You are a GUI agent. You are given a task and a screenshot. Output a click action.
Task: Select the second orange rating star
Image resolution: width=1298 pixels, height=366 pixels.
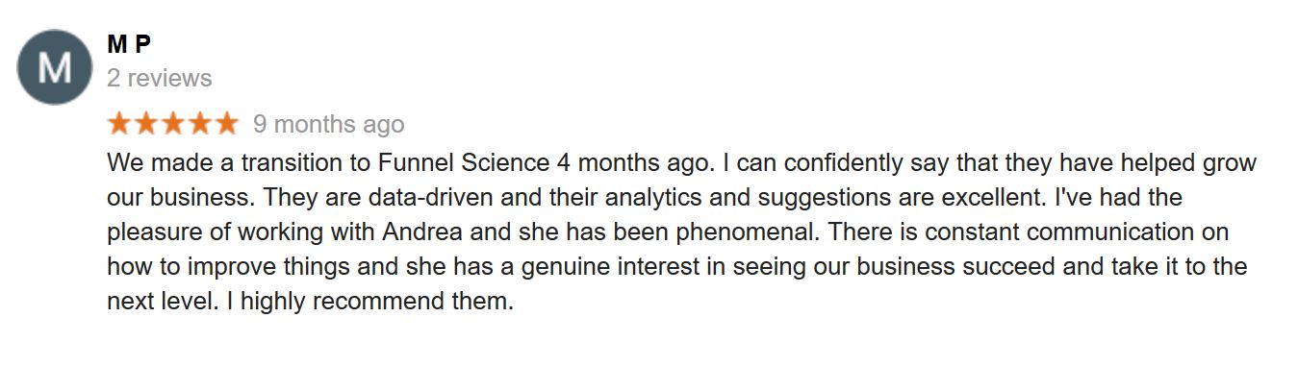coord(146,124)
